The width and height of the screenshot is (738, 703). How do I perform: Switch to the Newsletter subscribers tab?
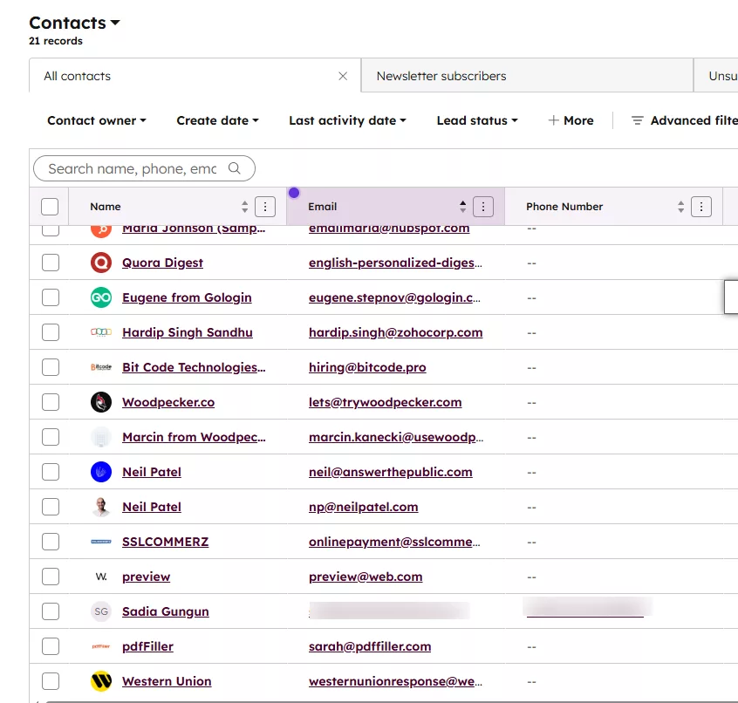coord(441,76)
